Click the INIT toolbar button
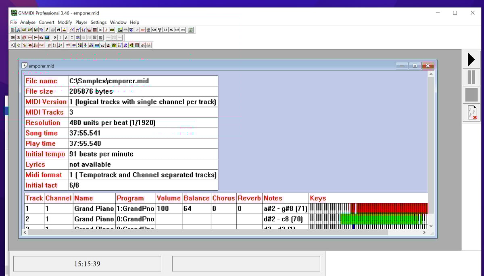The height and width of the screenshot is (276, 484). (x=177, y=30)
